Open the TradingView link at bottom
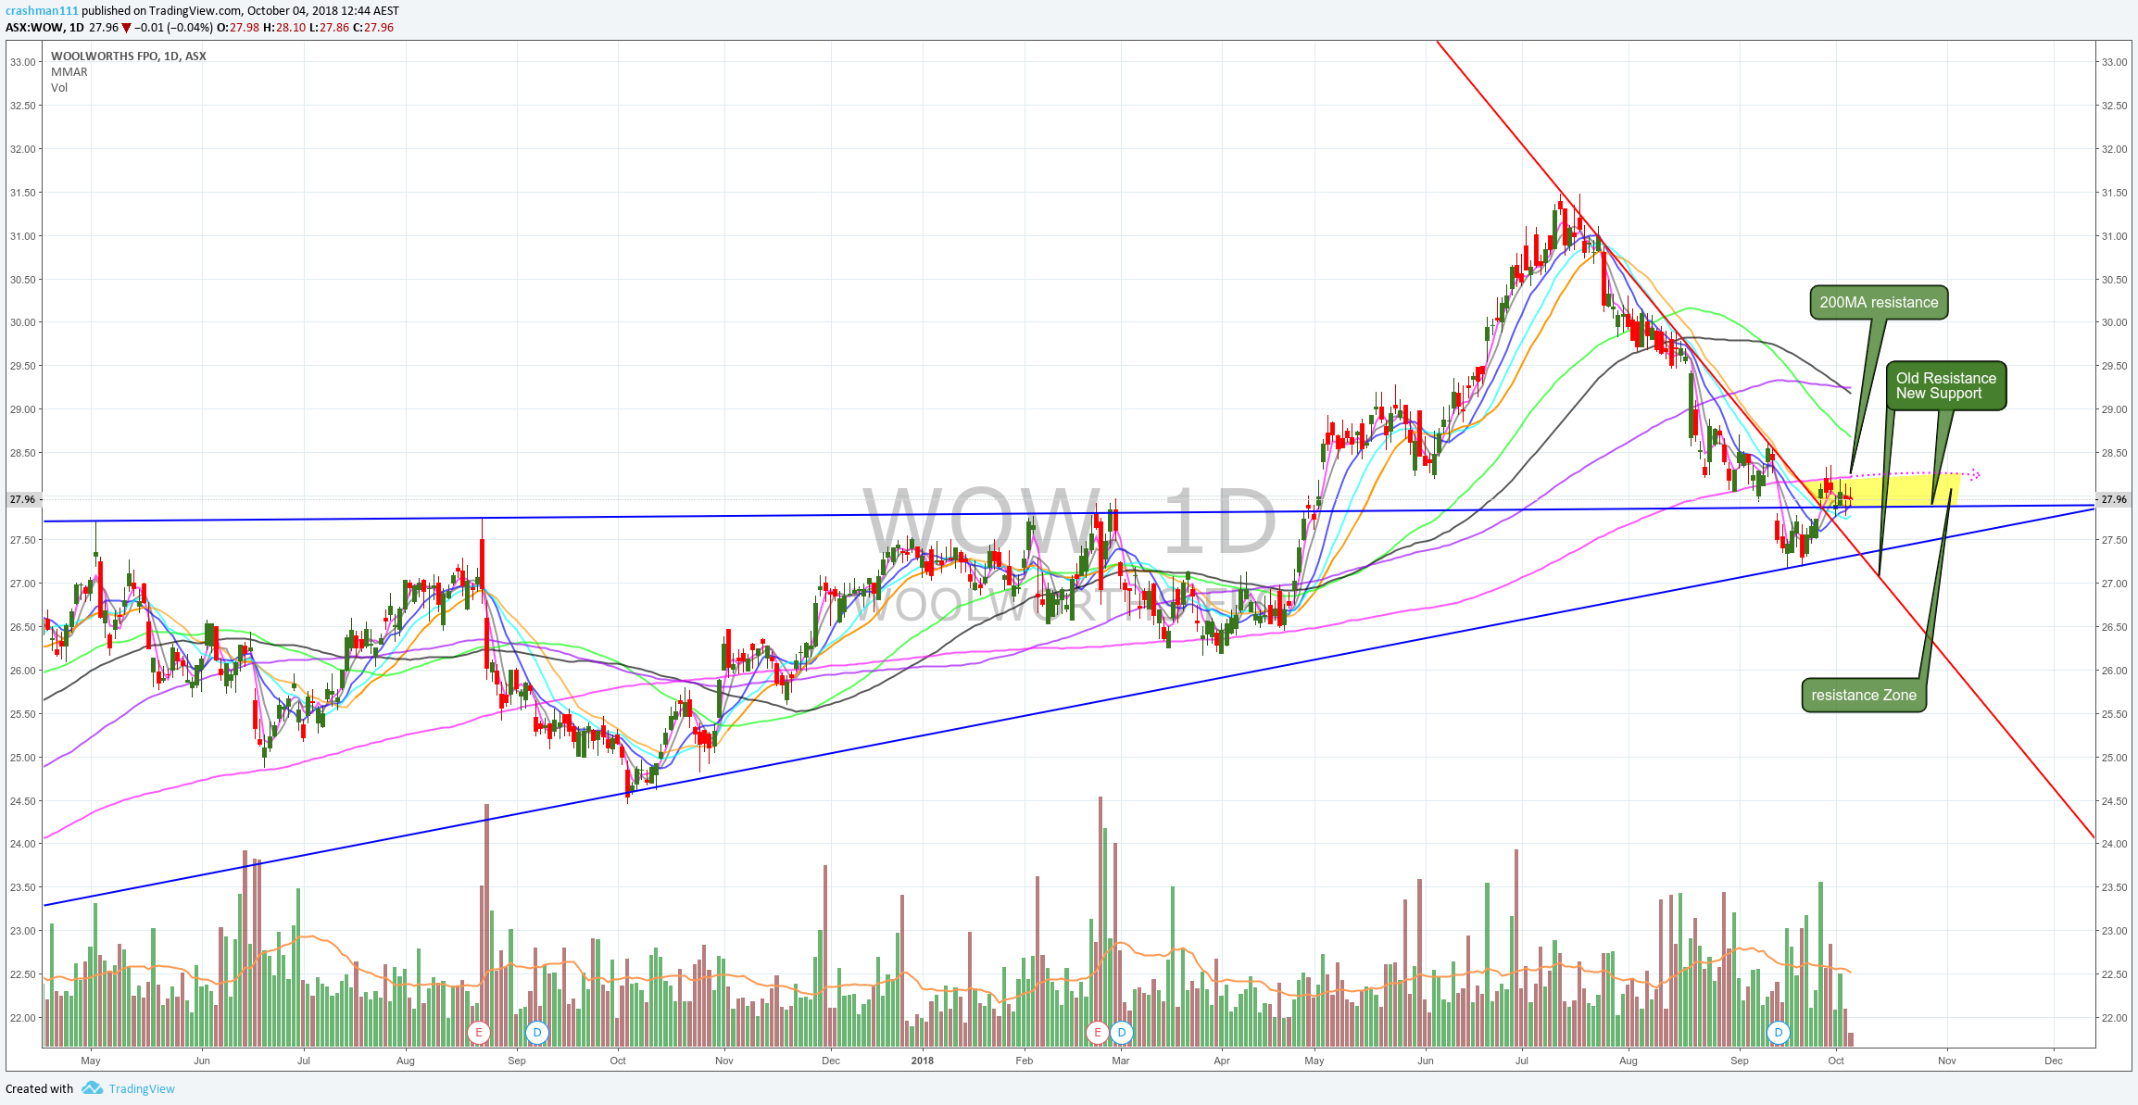The width and height of the screenshot is (2138, 1105). click(142, 1088)
